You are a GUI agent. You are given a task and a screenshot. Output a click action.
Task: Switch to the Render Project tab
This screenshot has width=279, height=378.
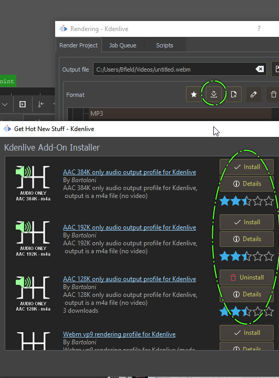[78, 45]
